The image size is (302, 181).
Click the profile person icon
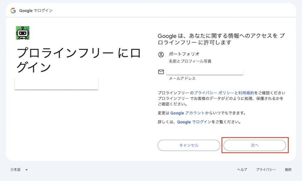(x=161, y=54)
